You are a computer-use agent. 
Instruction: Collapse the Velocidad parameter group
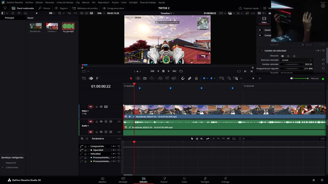[x=88, y=154]
